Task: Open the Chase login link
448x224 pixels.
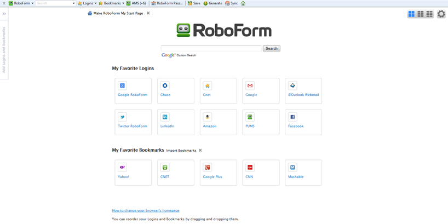Action: click(x=165, y=95)
